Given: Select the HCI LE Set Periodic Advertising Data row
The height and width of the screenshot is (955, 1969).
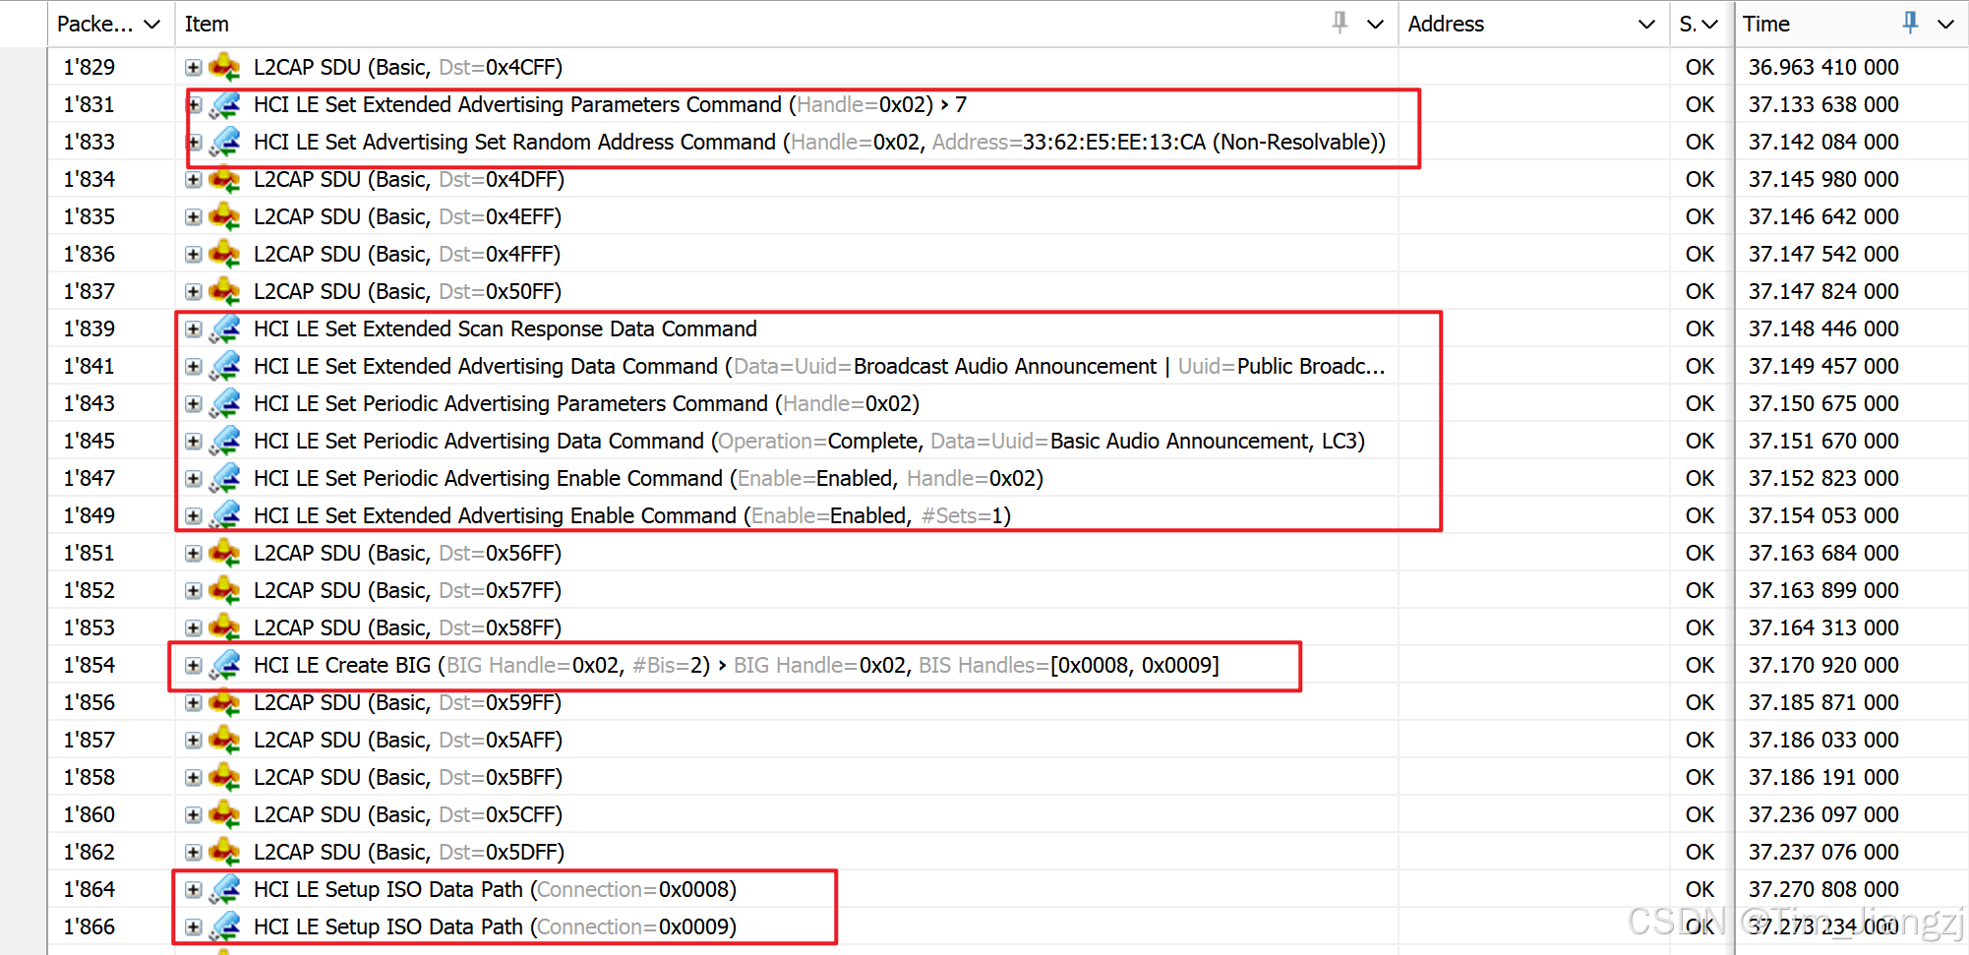Looking at the screenshot, I should coord(688,441).
